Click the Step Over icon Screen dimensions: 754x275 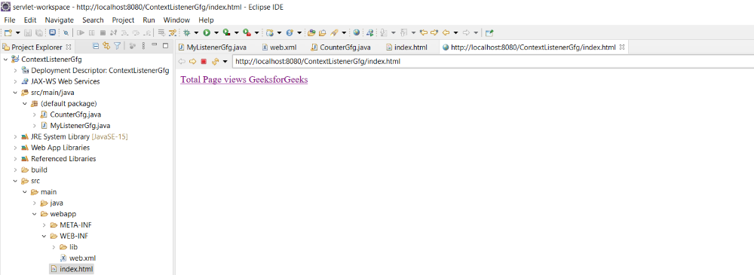pos(136,32)
